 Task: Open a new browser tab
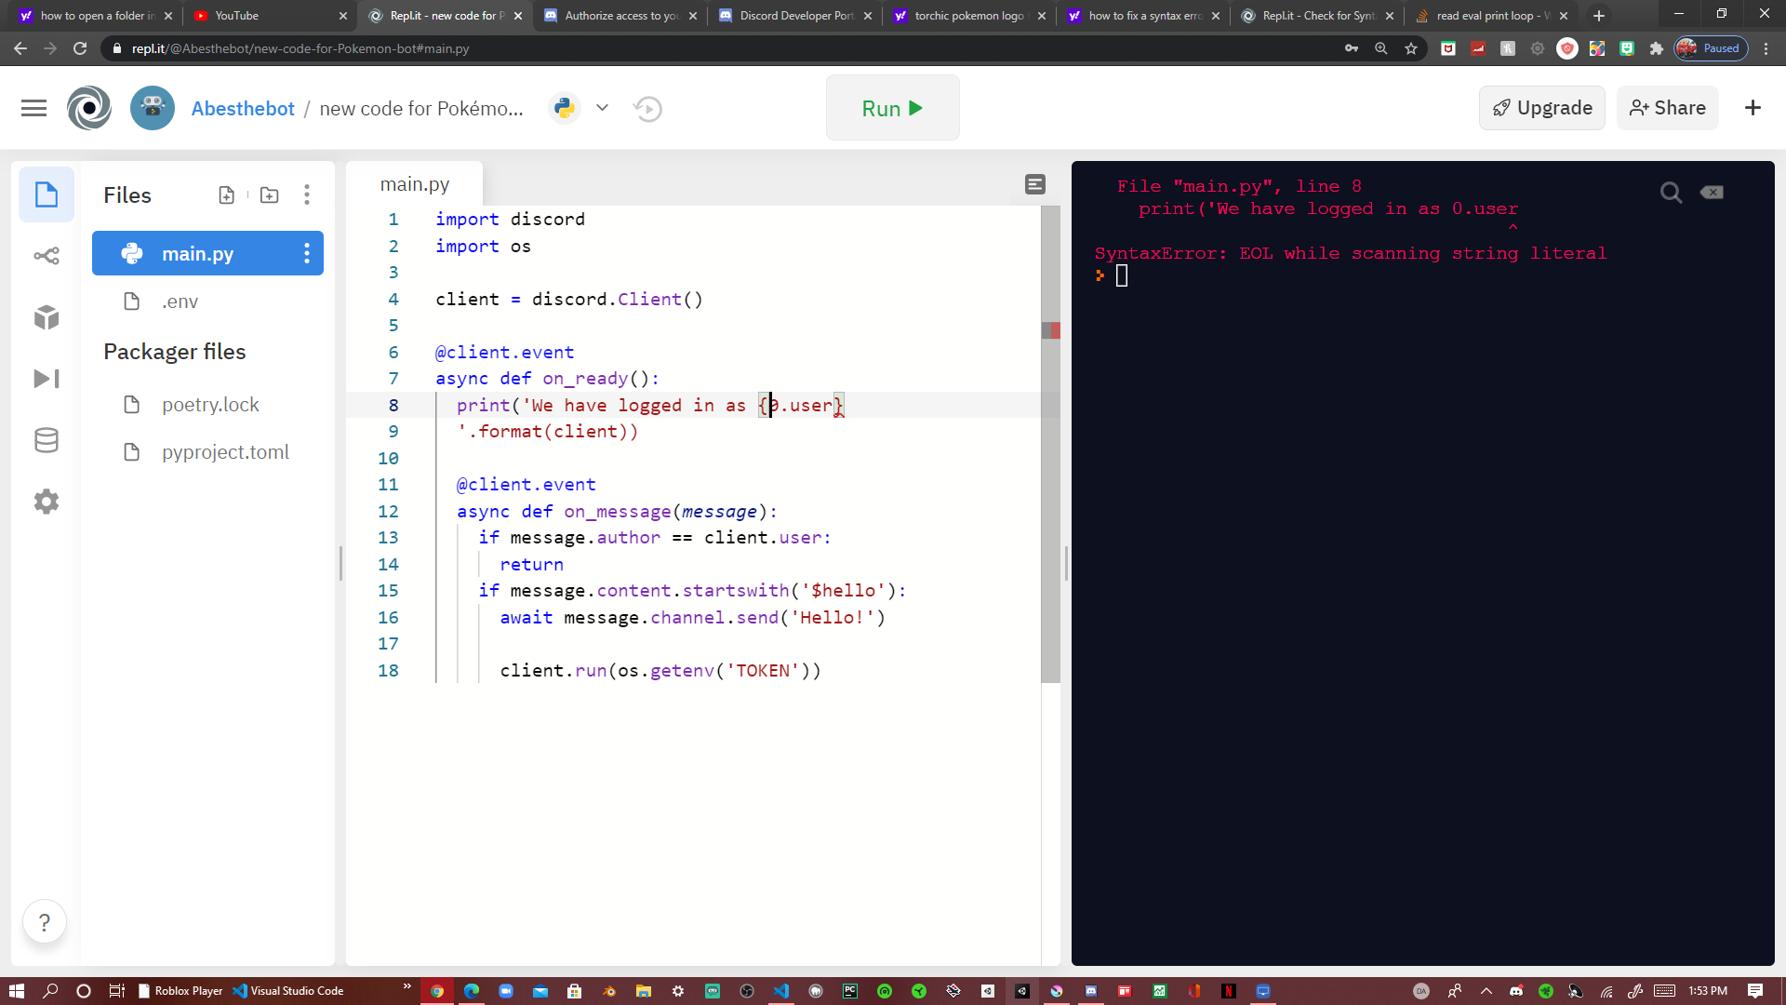tap(1599, 16)
